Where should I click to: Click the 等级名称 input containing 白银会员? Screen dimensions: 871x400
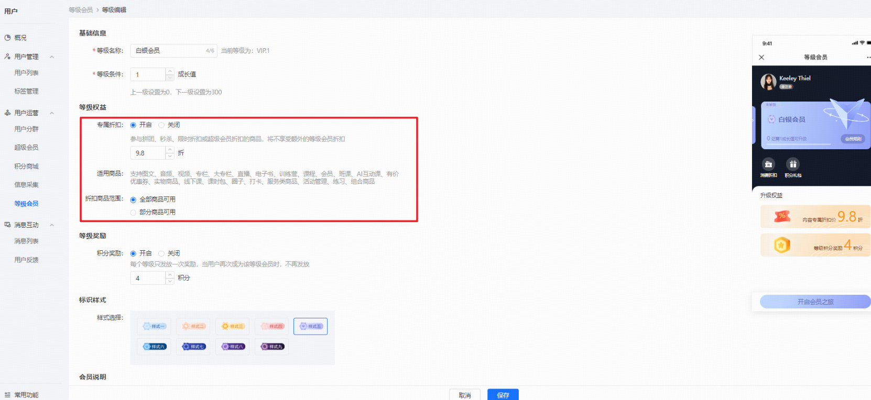coord(168,51)
